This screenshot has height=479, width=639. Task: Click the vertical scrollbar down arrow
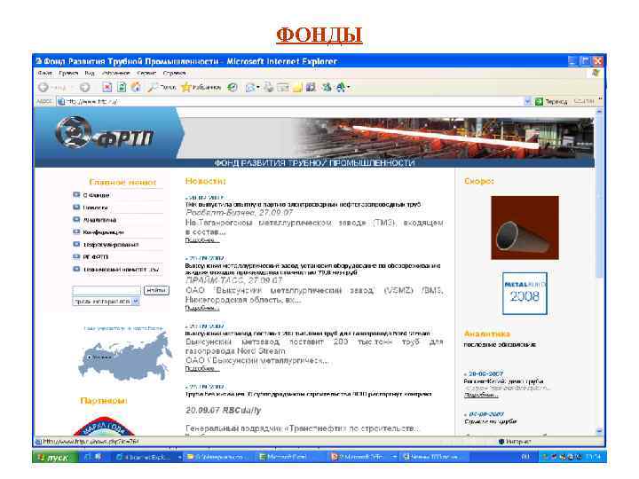(x=599, y=431)
